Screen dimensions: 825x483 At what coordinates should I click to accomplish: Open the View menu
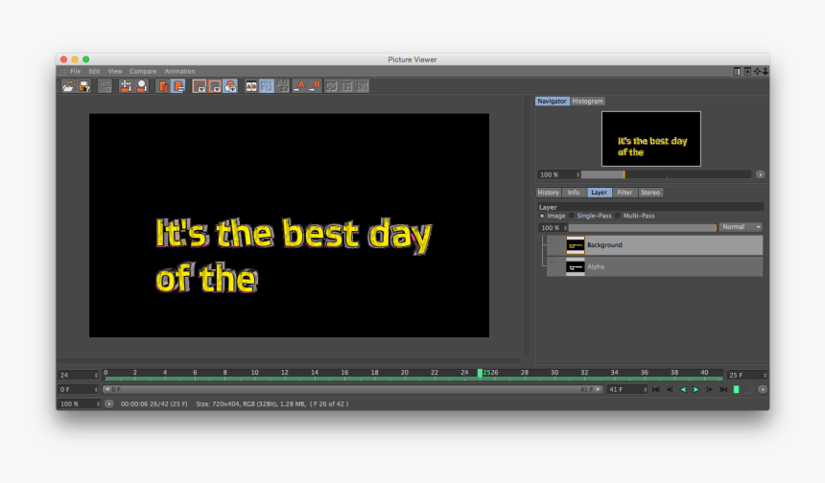[x=115, y=72]
